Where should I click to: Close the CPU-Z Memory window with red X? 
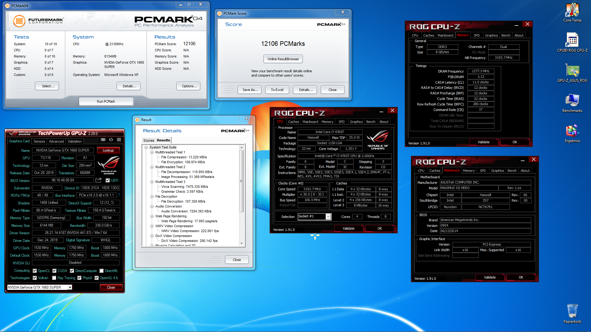coord(527,24)
